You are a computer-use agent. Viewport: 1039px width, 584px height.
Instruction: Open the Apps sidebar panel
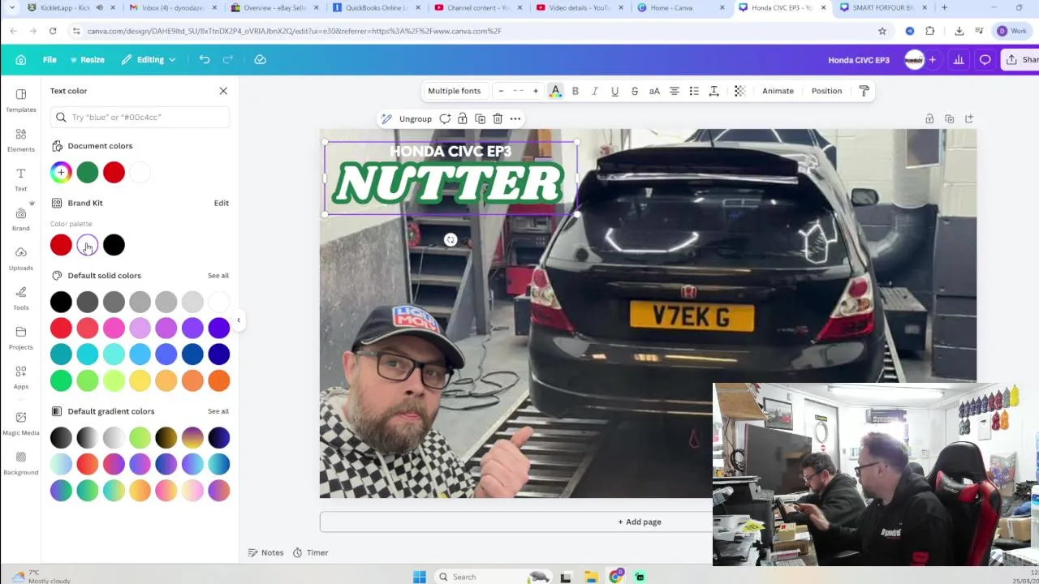tap(21, 377)
